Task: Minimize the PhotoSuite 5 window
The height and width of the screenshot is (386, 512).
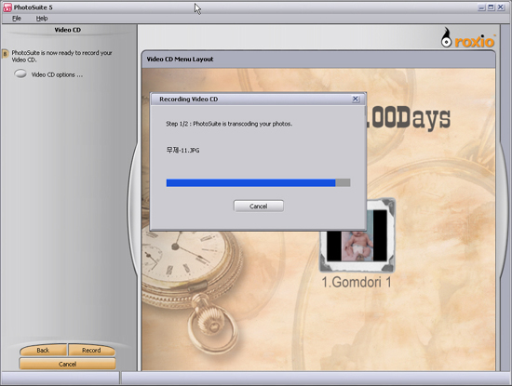Action: click(481, 7)
